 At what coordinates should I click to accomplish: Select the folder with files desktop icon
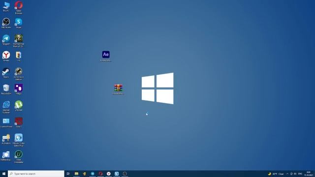(x=19, y=56)
